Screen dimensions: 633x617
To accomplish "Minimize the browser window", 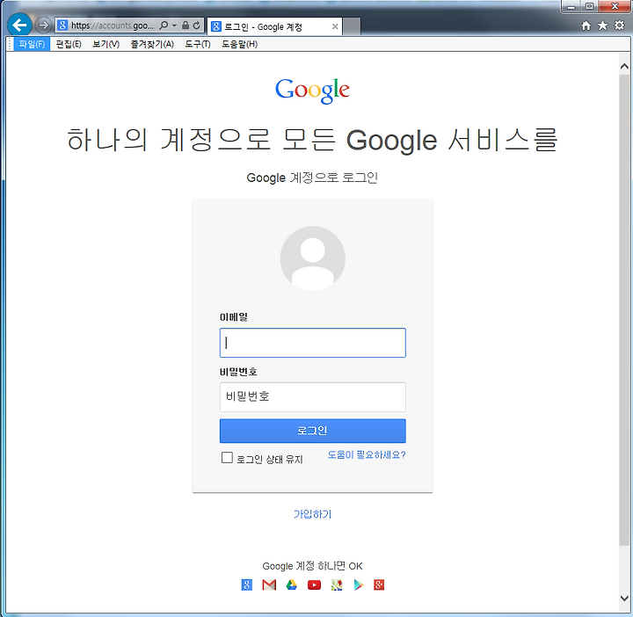I will 571,7.
